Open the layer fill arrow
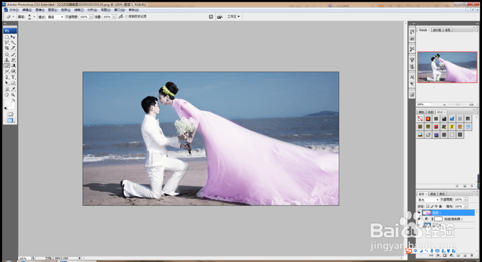This screenshot has width=482, height=262. (x=466, y=206)
